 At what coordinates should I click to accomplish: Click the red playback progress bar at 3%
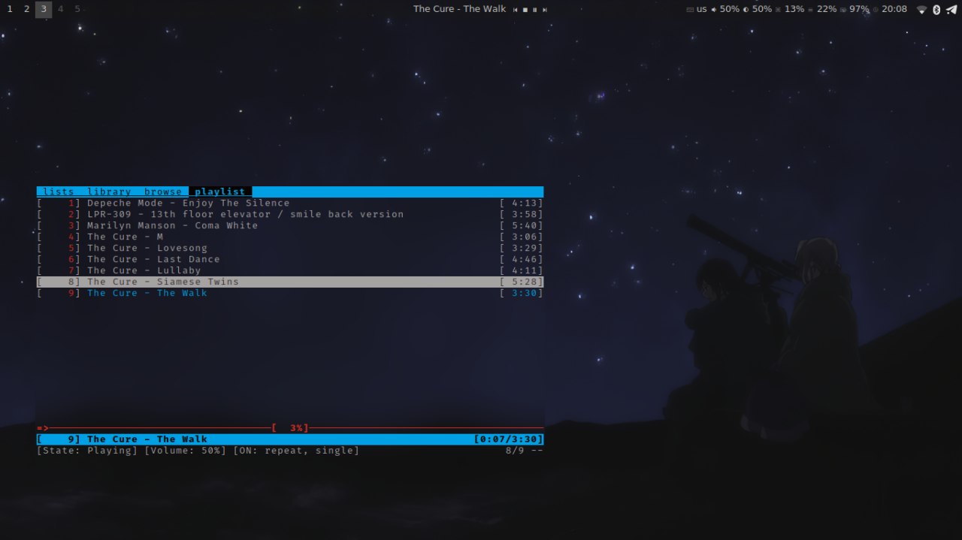pyautogui.click(x=289, y=428)
